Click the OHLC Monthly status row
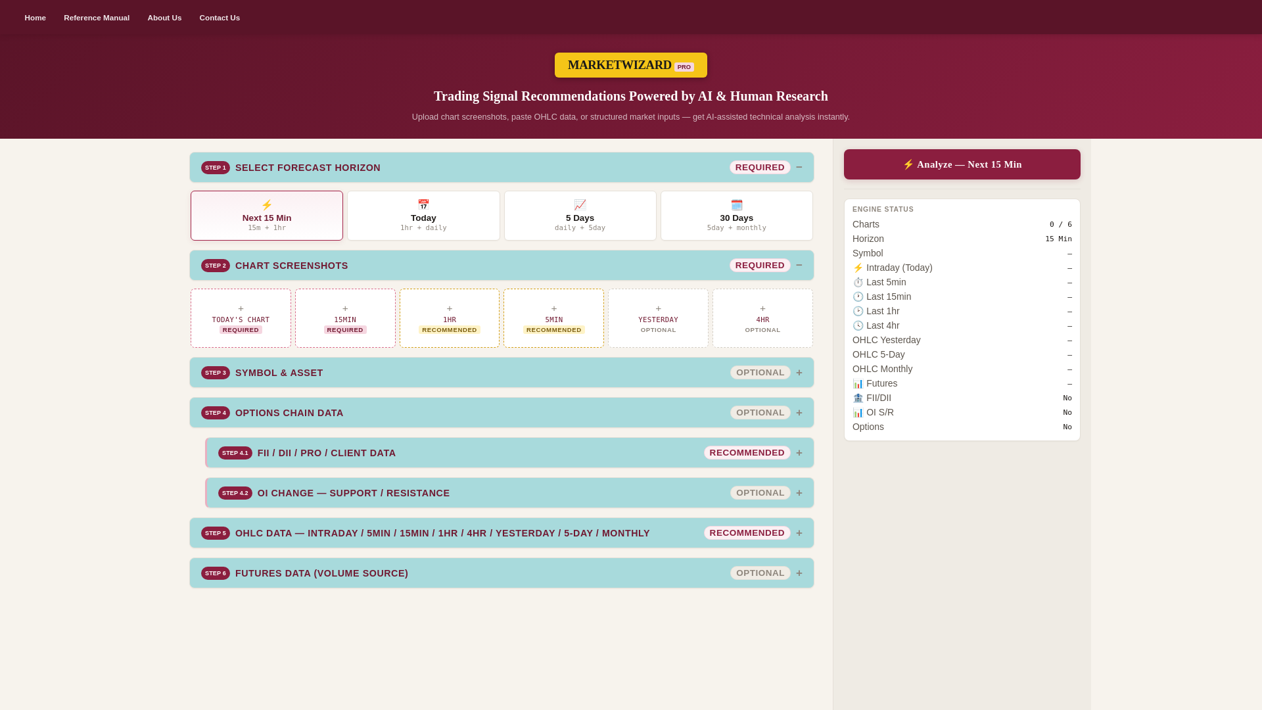This screenshot has height=710, width=1262. point(962,369)
